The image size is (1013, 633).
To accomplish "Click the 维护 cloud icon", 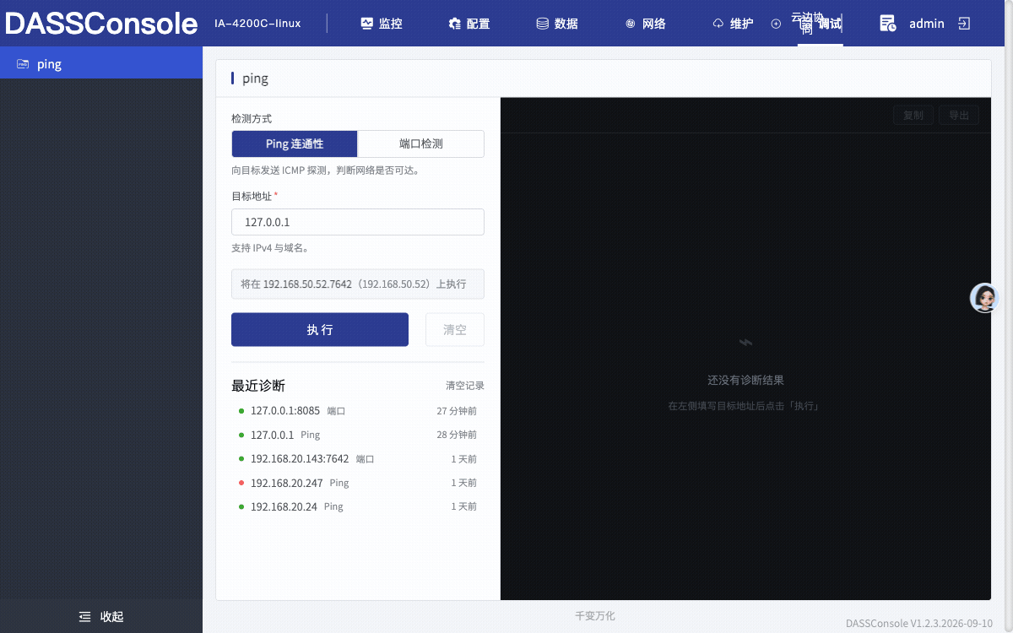I will click(x=718, y=24).
